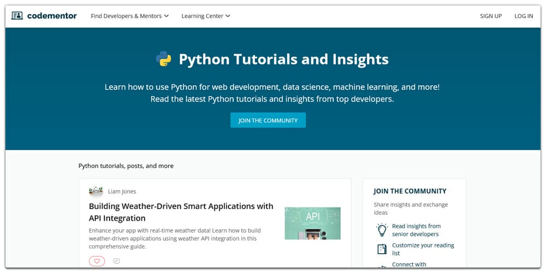Screen dimensions: 546x273
Task: Open the API article thumbnail image
Action: click(x=313, y=223)
